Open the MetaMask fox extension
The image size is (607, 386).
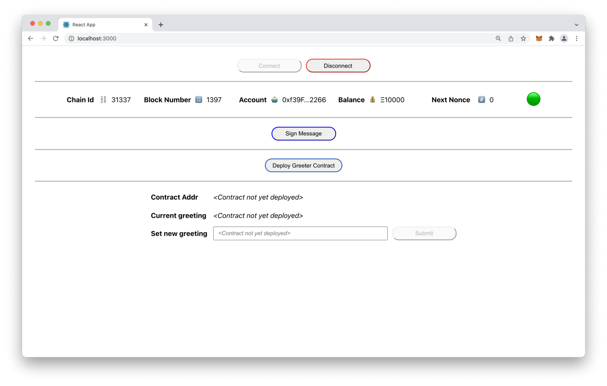tap(539, 39)
